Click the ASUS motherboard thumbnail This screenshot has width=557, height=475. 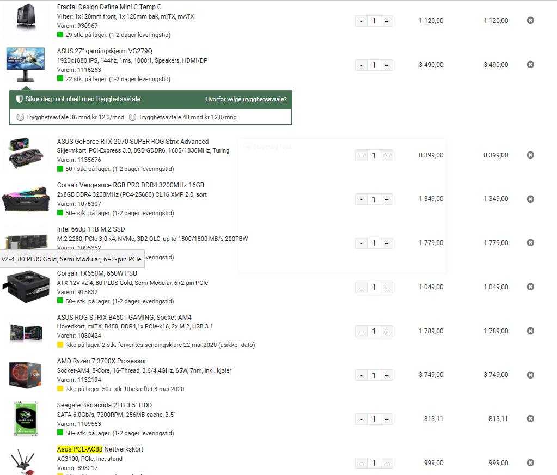[x=26, y=332]
